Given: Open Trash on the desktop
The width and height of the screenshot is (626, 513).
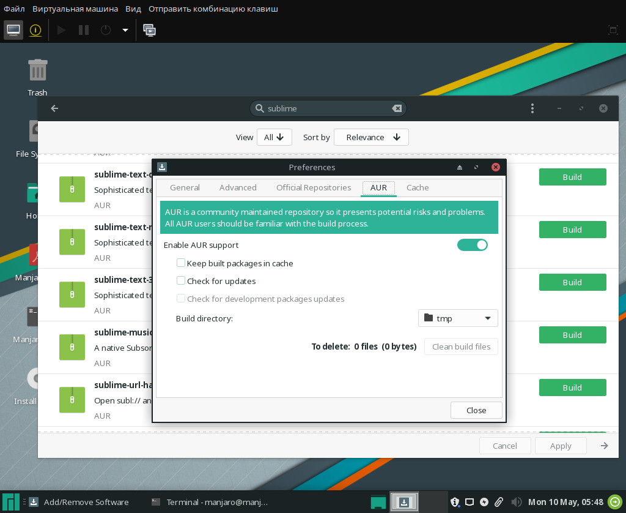Looking at the screenshot, I should click(x=37, y=70).
